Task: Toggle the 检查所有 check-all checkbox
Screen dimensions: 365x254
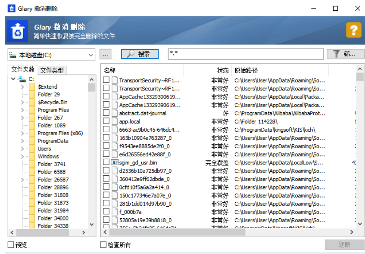Action: (103, 245)
